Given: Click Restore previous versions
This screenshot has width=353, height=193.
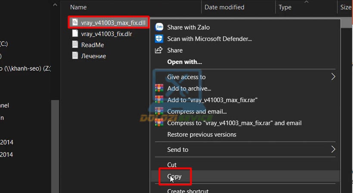Looking at the screenshot, I should pyautogui.click(x=202, y=134).
